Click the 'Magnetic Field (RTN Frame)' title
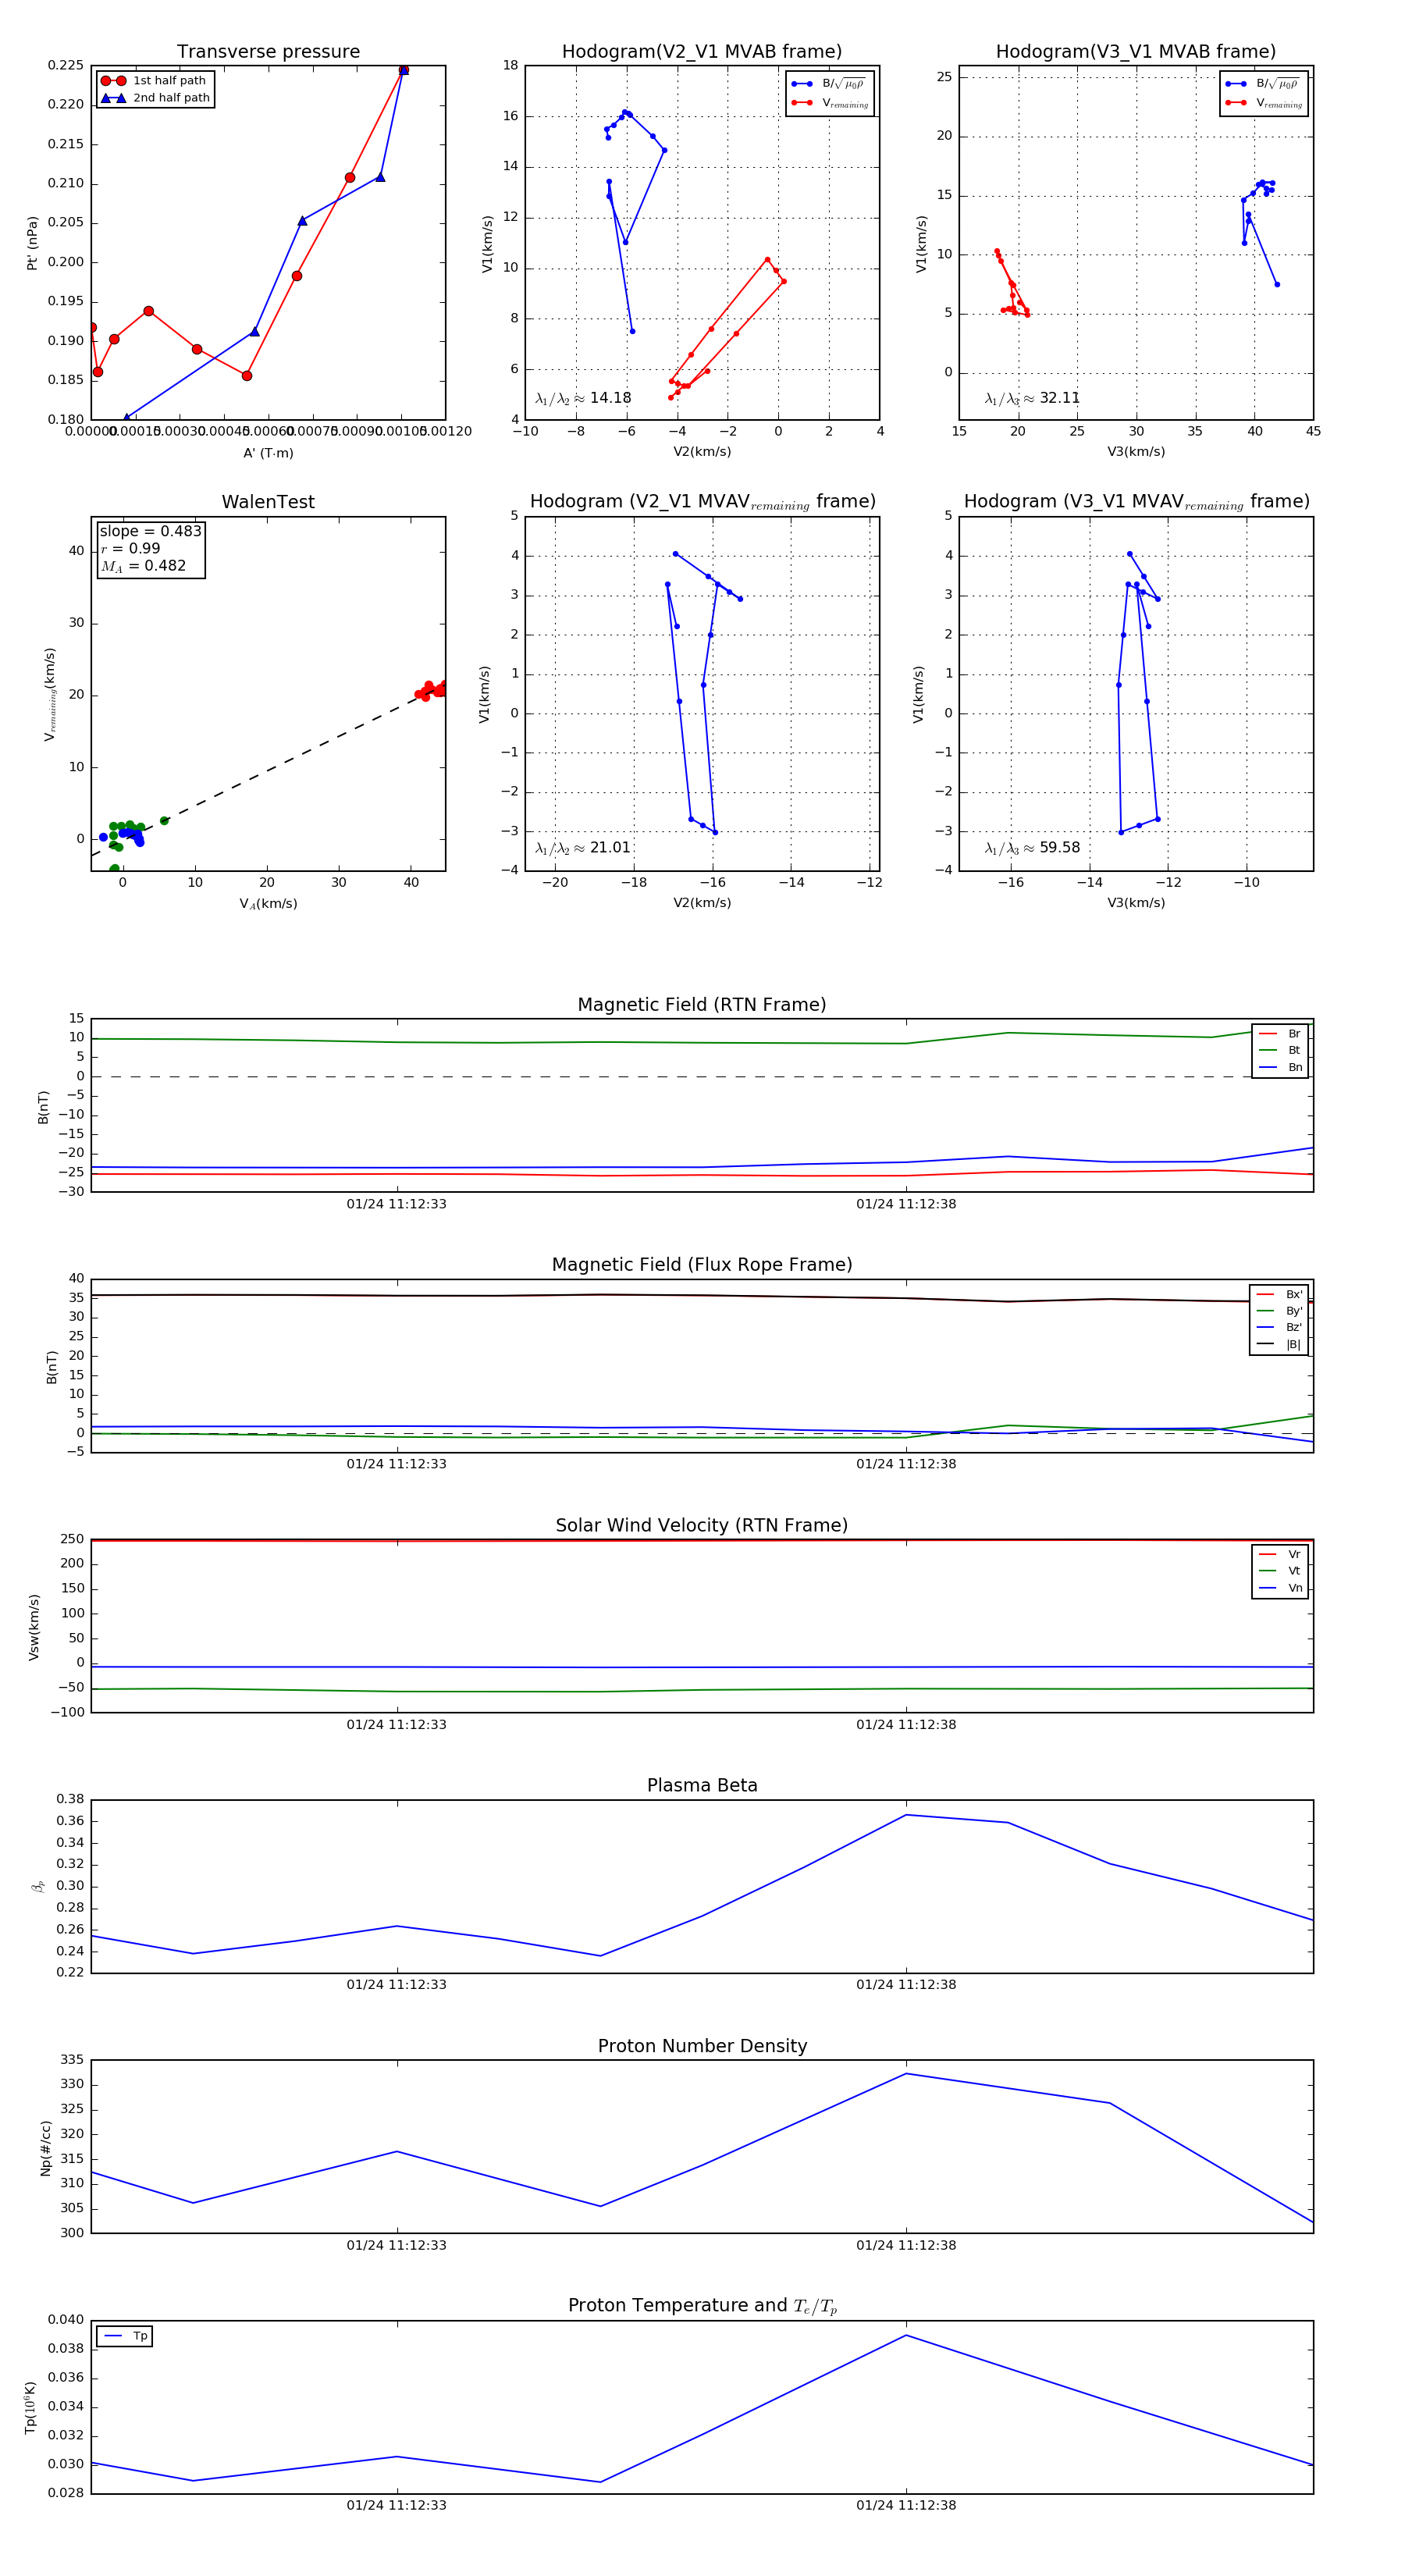Viewport: 1405px width, 2576px height. pyautogui.click(x=702, y=1005)
